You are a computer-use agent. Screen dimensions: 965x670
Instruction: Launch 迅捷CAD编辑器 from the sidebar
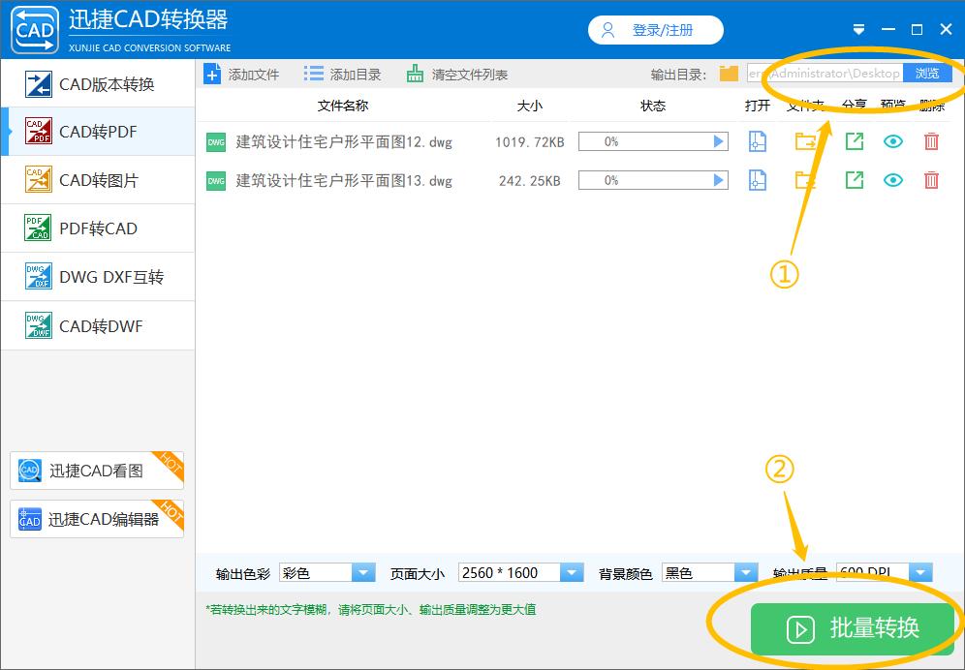click(x=97, y=519)
